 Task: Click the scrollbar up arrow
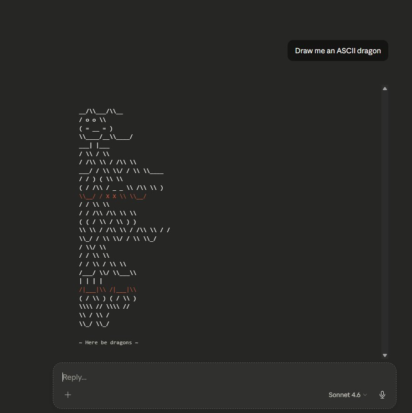click(x=385, y=88)
